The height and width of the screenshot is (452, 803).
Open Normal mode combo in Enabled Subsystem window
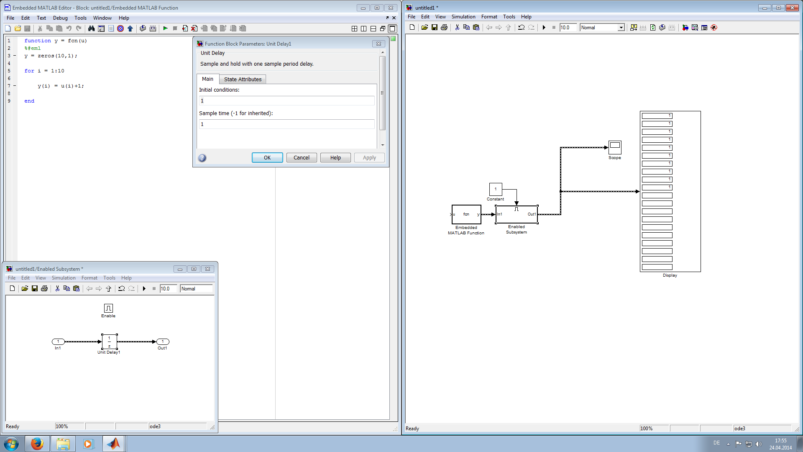pos(196,289)
